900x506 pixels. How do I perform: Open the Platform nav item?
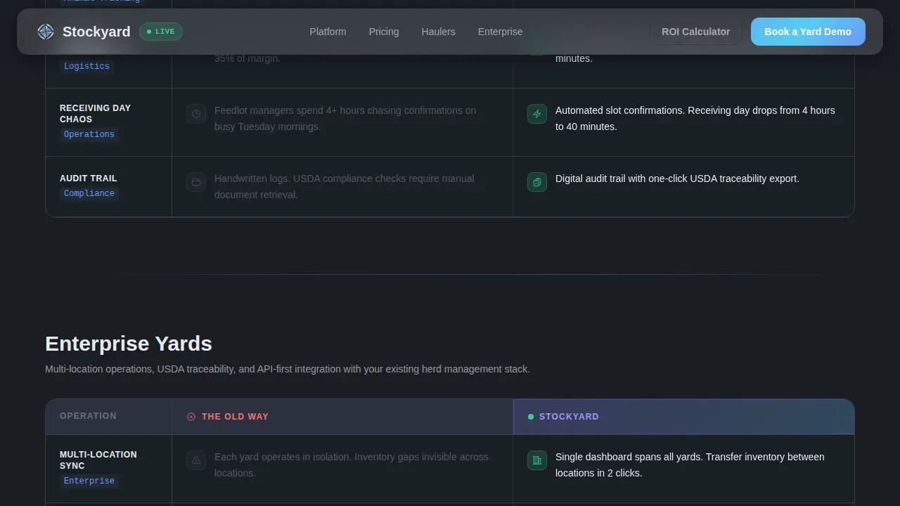click(x=328, y=32)
